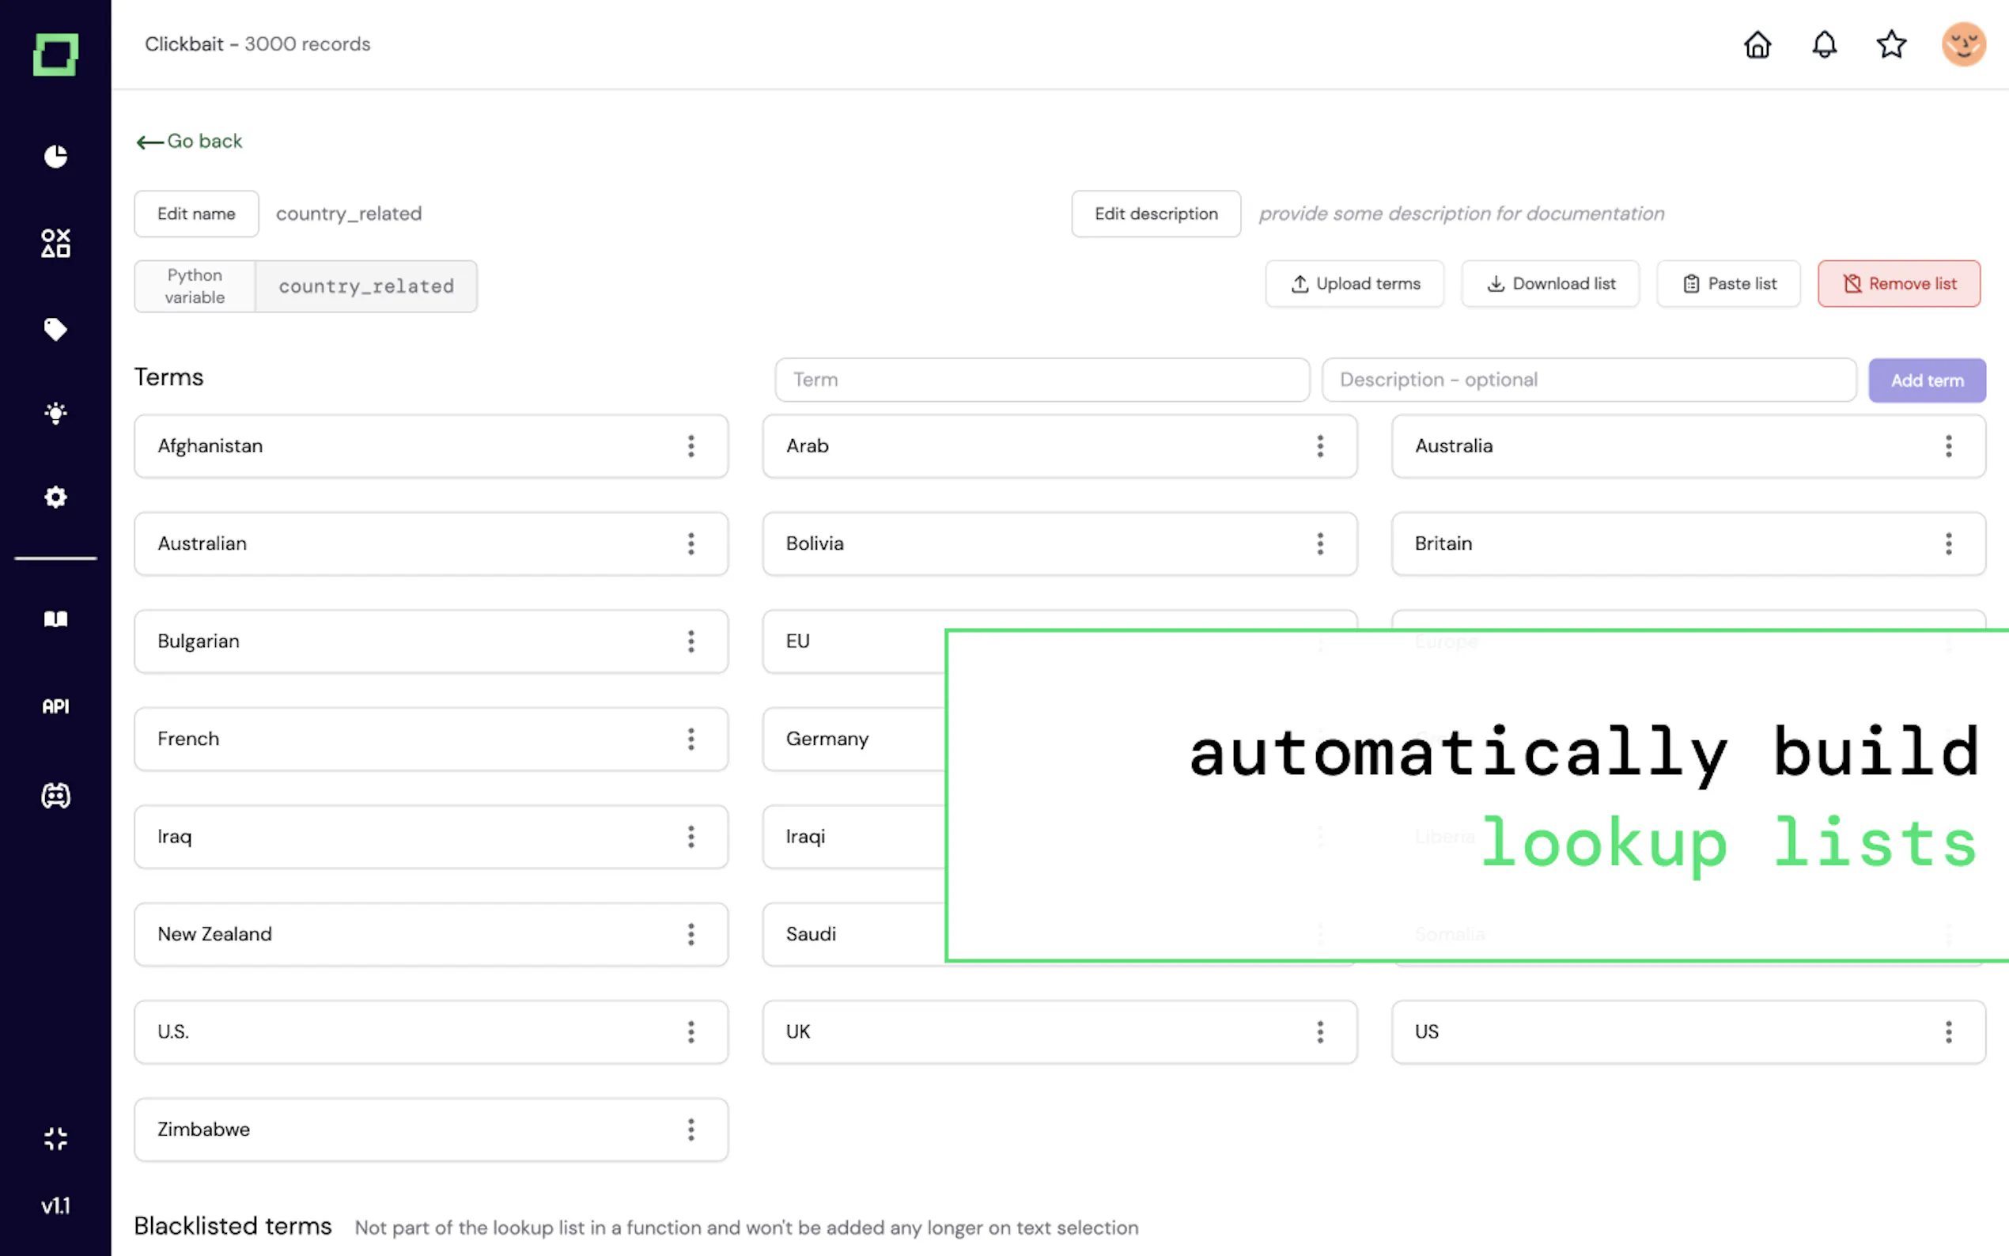Open three-dot menu for Bolivia term
Image resolution: width=2009 pixels, height=1256 pixels.
(x=1319, y=543)
